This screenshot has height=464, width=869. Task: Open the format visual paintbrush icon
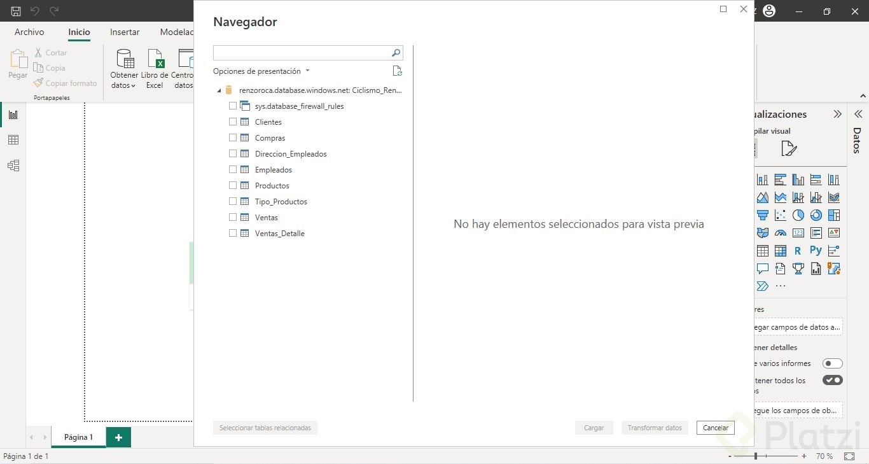pos(788,149)
